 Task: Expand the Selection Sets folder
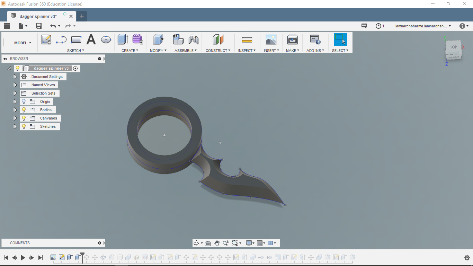[15, 93]
